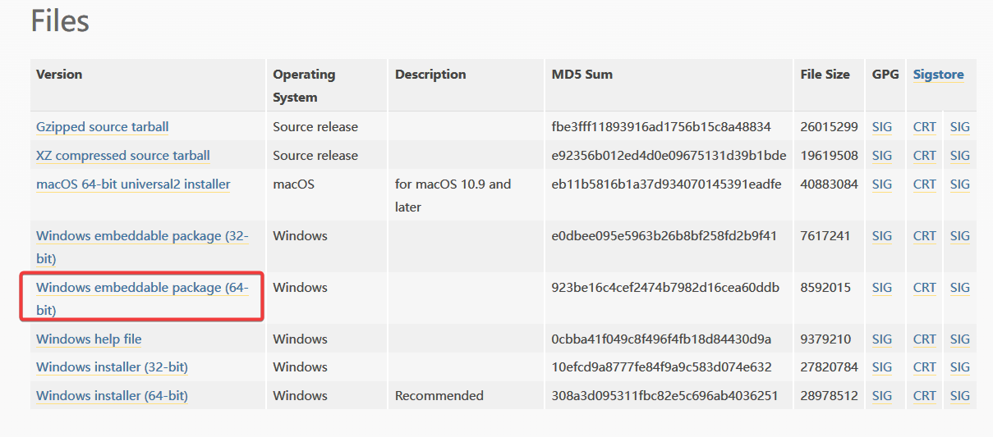
Task: Click the Files section heading
Action: [60, 21]
